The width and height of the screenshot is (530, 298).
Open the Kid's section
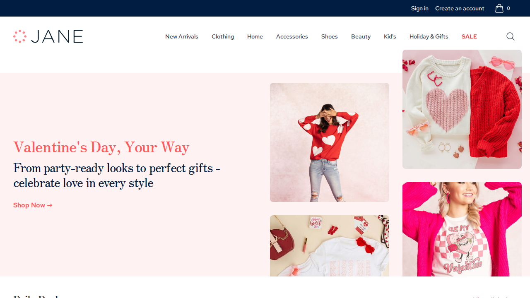point(390,36)
